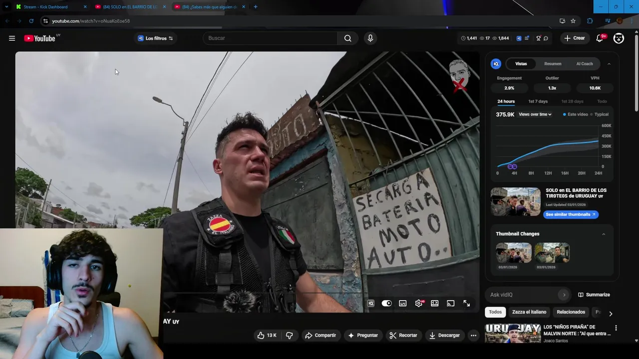This screenshot has width=639, height=359.
Task: Open first Thumbnail Changes image
Action: (x=514, y=253)
